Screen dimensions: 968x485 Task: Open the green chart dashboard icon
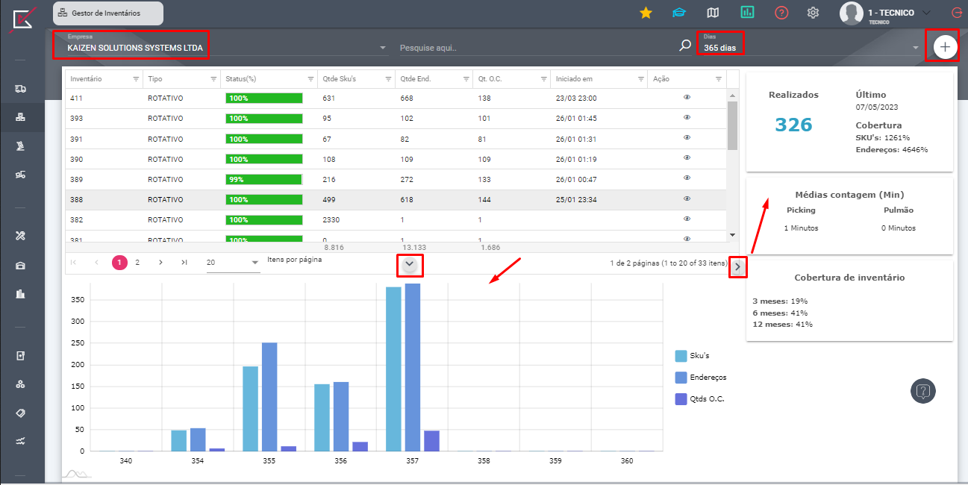coord(747,13)
